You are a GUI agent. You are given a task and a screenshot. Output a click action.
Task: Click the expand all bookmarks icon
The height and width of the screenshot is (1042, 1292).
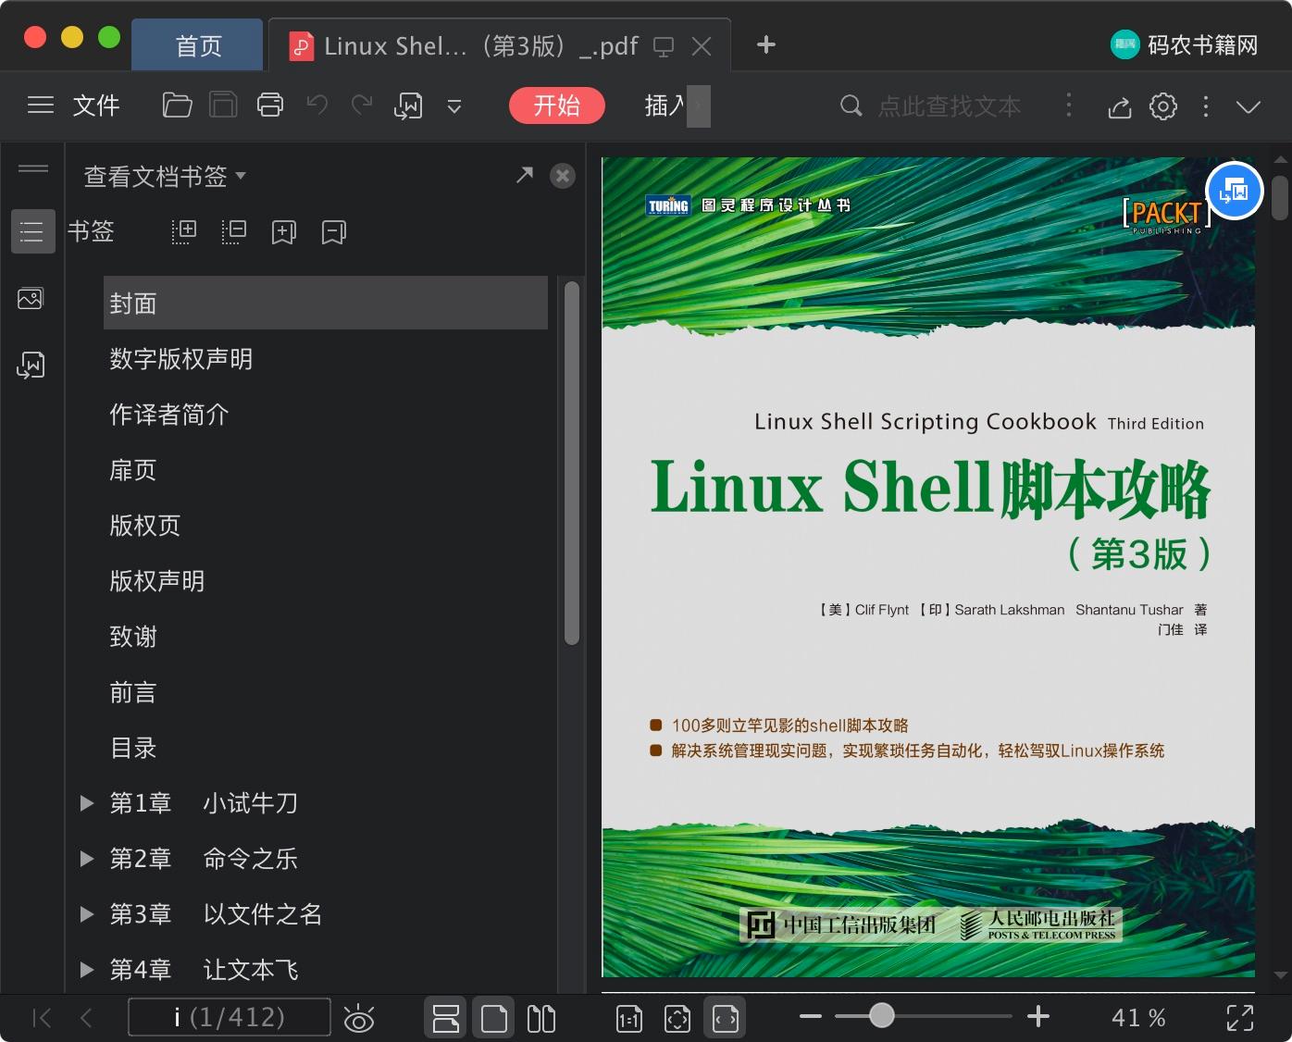click(184, 231)
